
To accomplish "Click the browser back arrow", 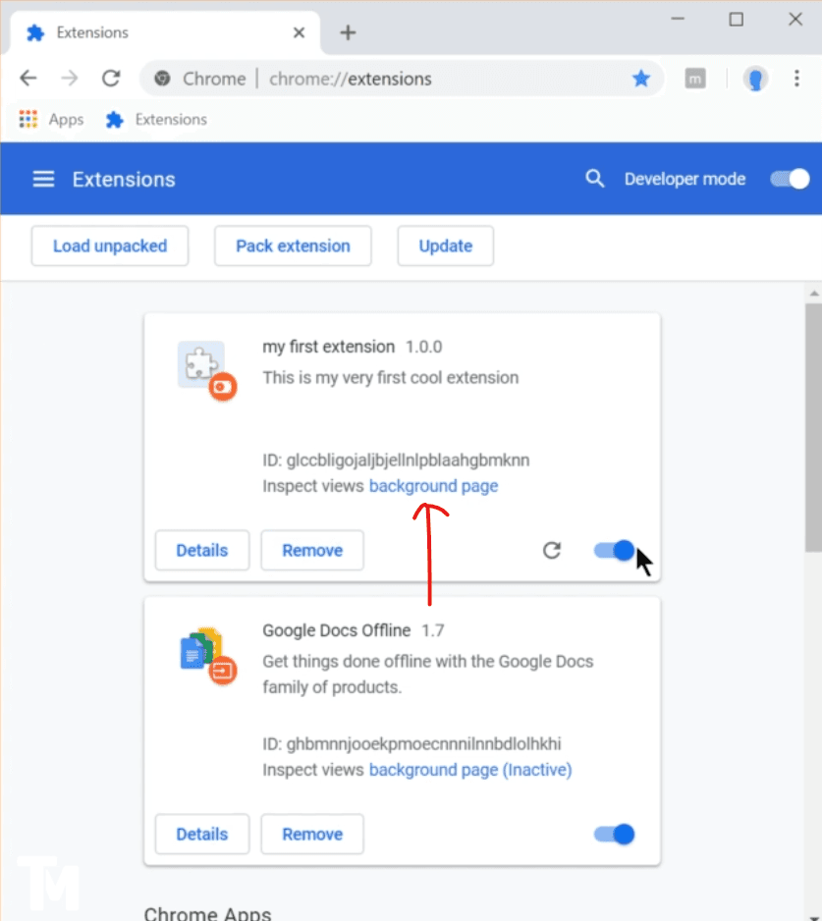I will pyautogui.click(x=28, y=79).
